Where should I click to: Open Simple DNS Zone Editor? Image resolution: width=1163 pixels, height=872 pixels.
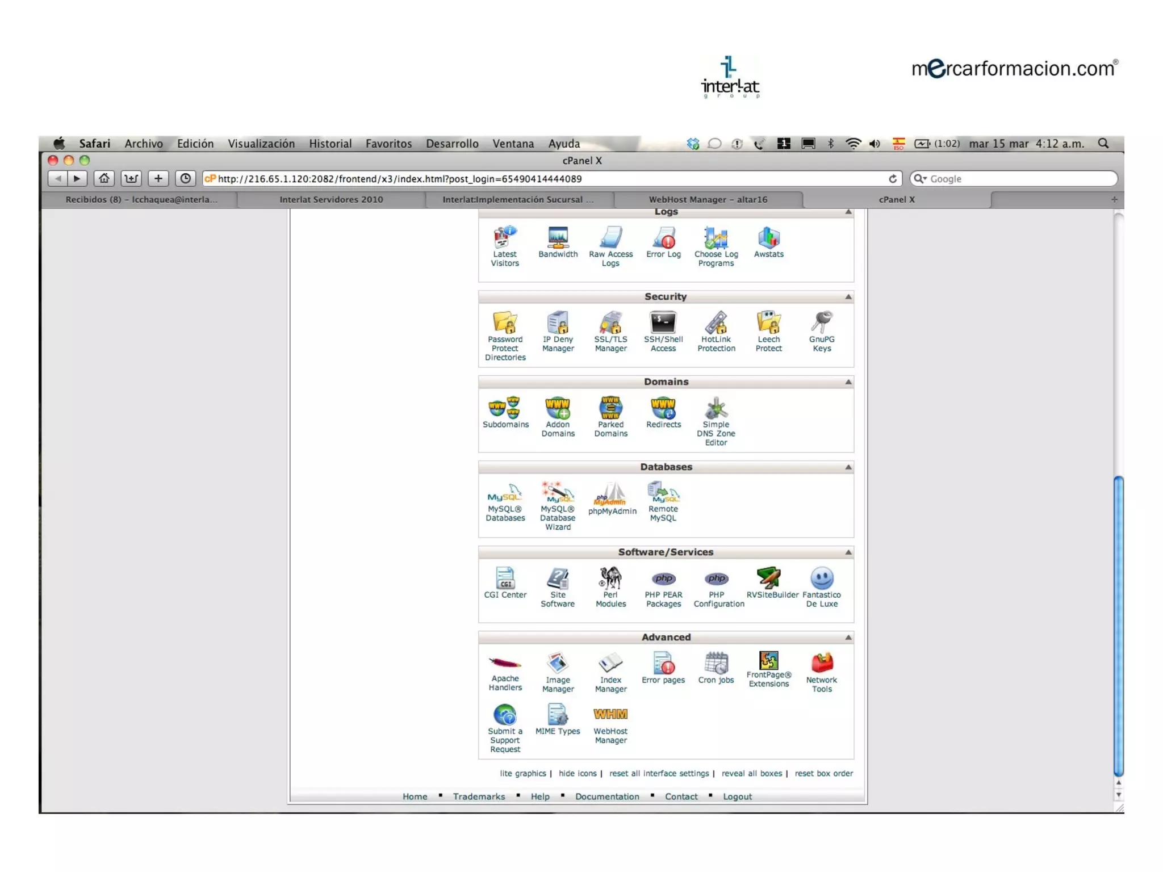pyautogui.click(x=716, y=409)
